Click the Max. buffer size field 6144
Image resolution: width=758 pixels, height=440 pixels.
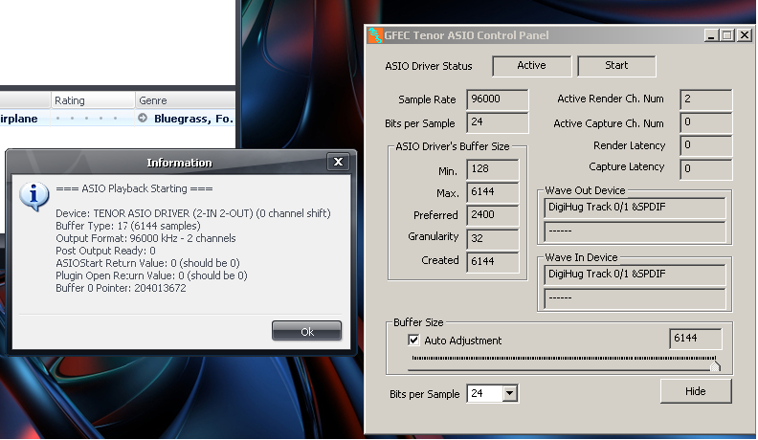(x=493, y=192)
